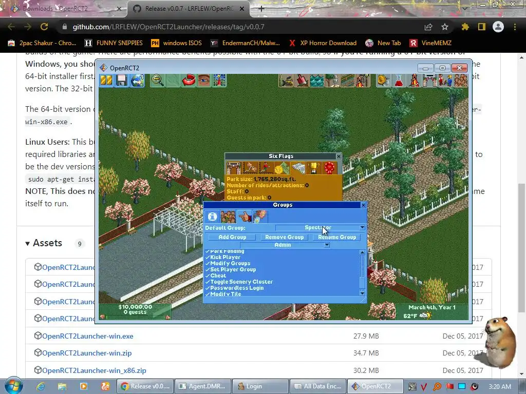Open the multiplayer globe icon
Image resolution: width=526 pixels, height=394 pixels.
pos(137,81)
